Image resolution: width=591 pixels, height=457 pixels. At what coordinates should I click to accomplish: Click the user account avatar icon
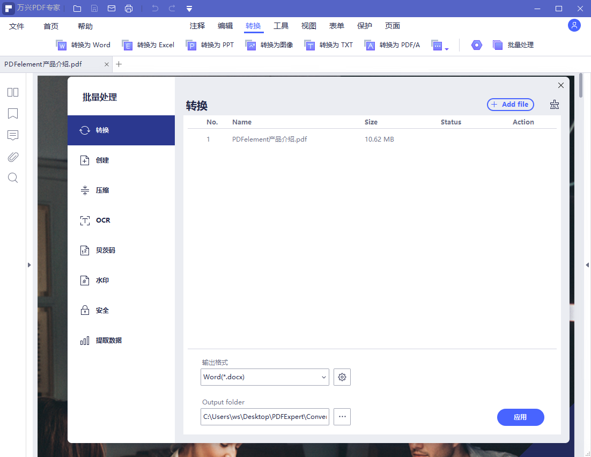click(x=574, y=25)
